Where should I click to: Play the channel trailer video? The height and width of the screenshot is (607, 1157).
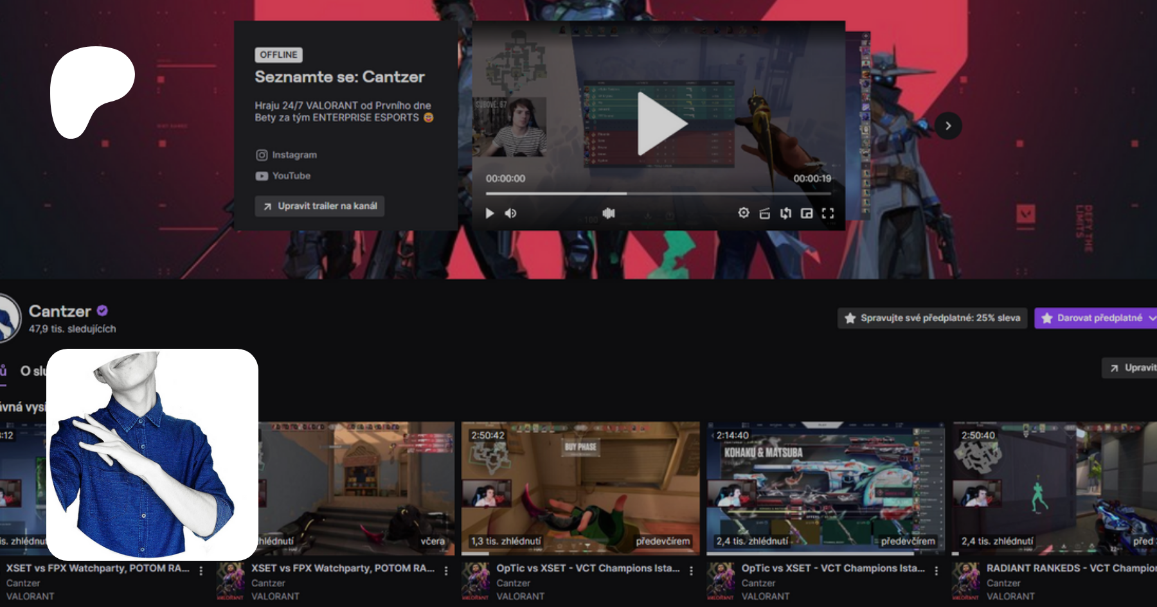(490, 213)
